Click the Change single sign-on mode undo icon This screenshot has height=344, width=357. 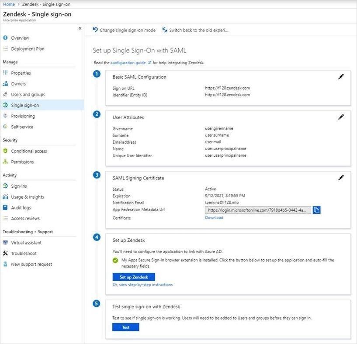point(95,30)
